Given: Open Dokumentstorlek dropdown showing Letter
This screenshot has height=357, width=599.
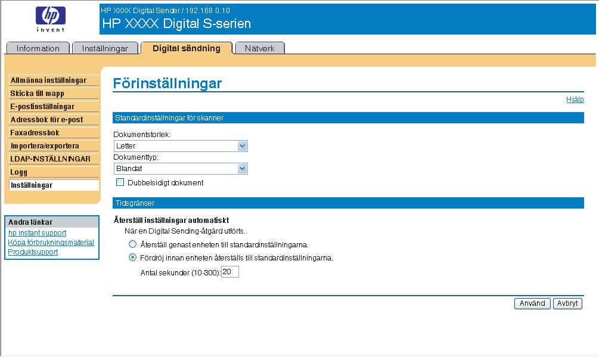Looking at the screenshot, I should [x=181, y=146].
